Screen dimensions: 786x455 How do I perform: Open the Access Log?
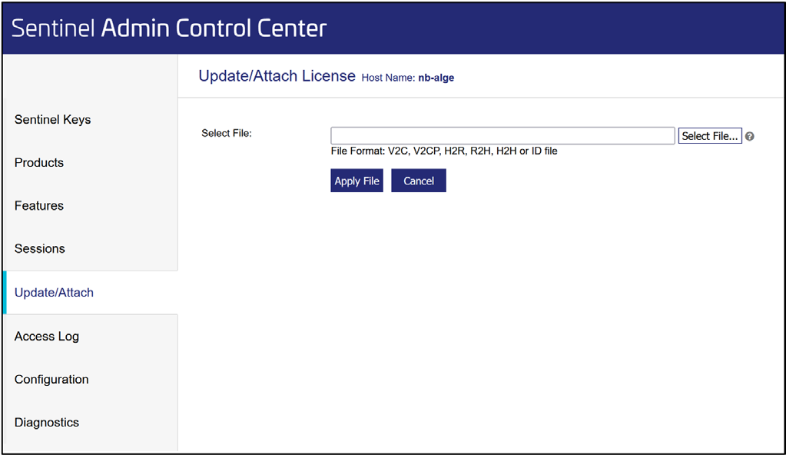click(47, 336)
